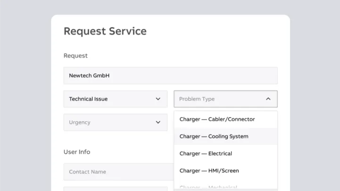Viewport: 340px width, 191px height.
Task: Click the Contact Name input field
Action: pos(119,172)
